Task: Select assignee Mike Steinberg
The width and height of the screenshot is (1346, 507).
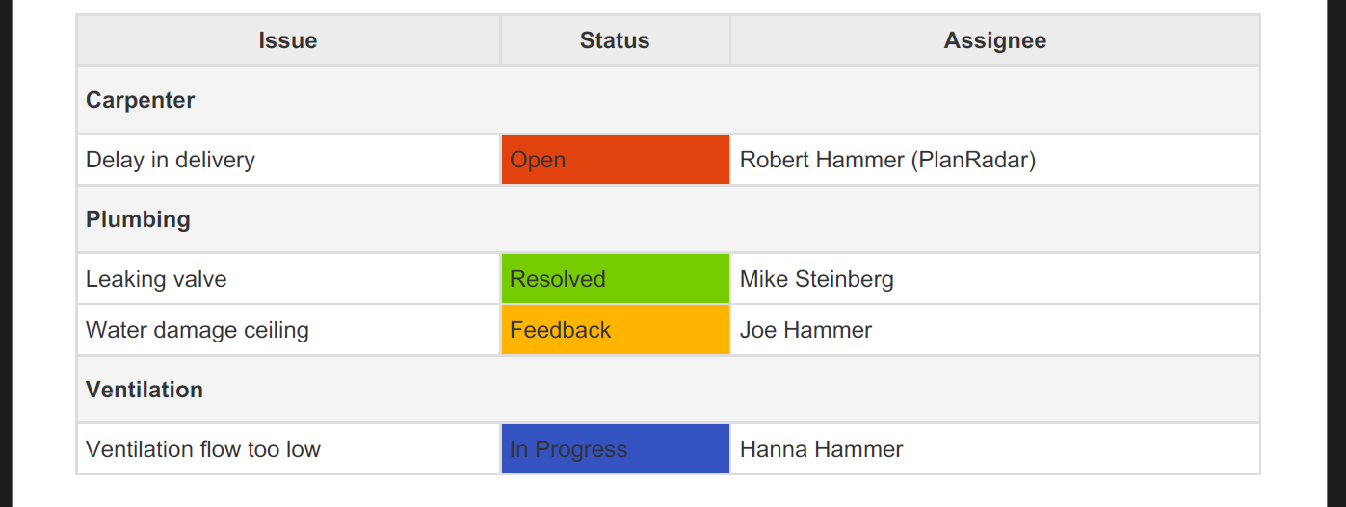Action: click(x=817, y=279)
